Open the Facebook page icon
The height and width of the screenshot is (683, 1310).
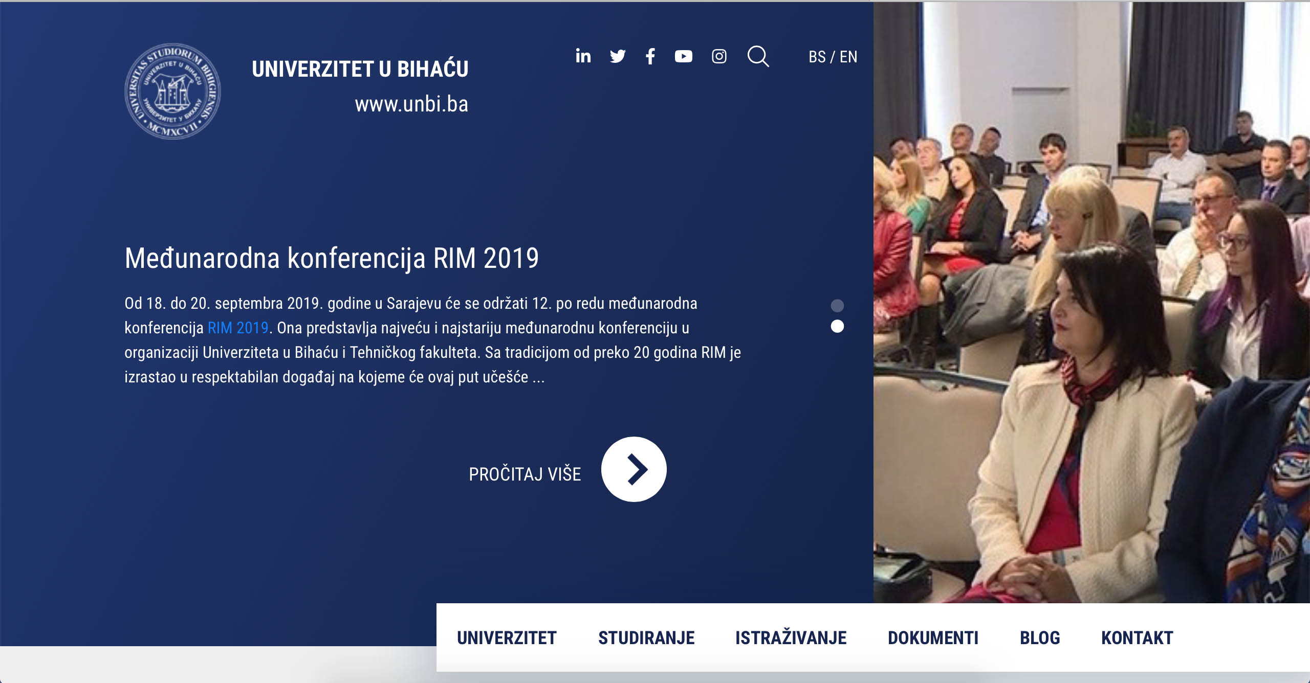[x=650, y=56]
